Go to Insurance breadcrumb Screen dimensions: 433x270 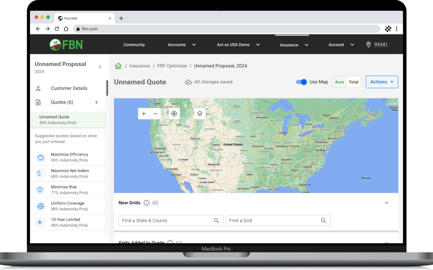click(x=140, y=66)
